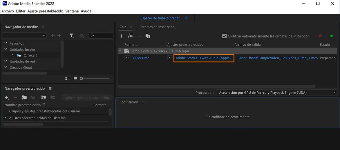This screenshot has height=150, width=340.
Task: Click the Estado column header in queue
Action: [x=325, y=45]
